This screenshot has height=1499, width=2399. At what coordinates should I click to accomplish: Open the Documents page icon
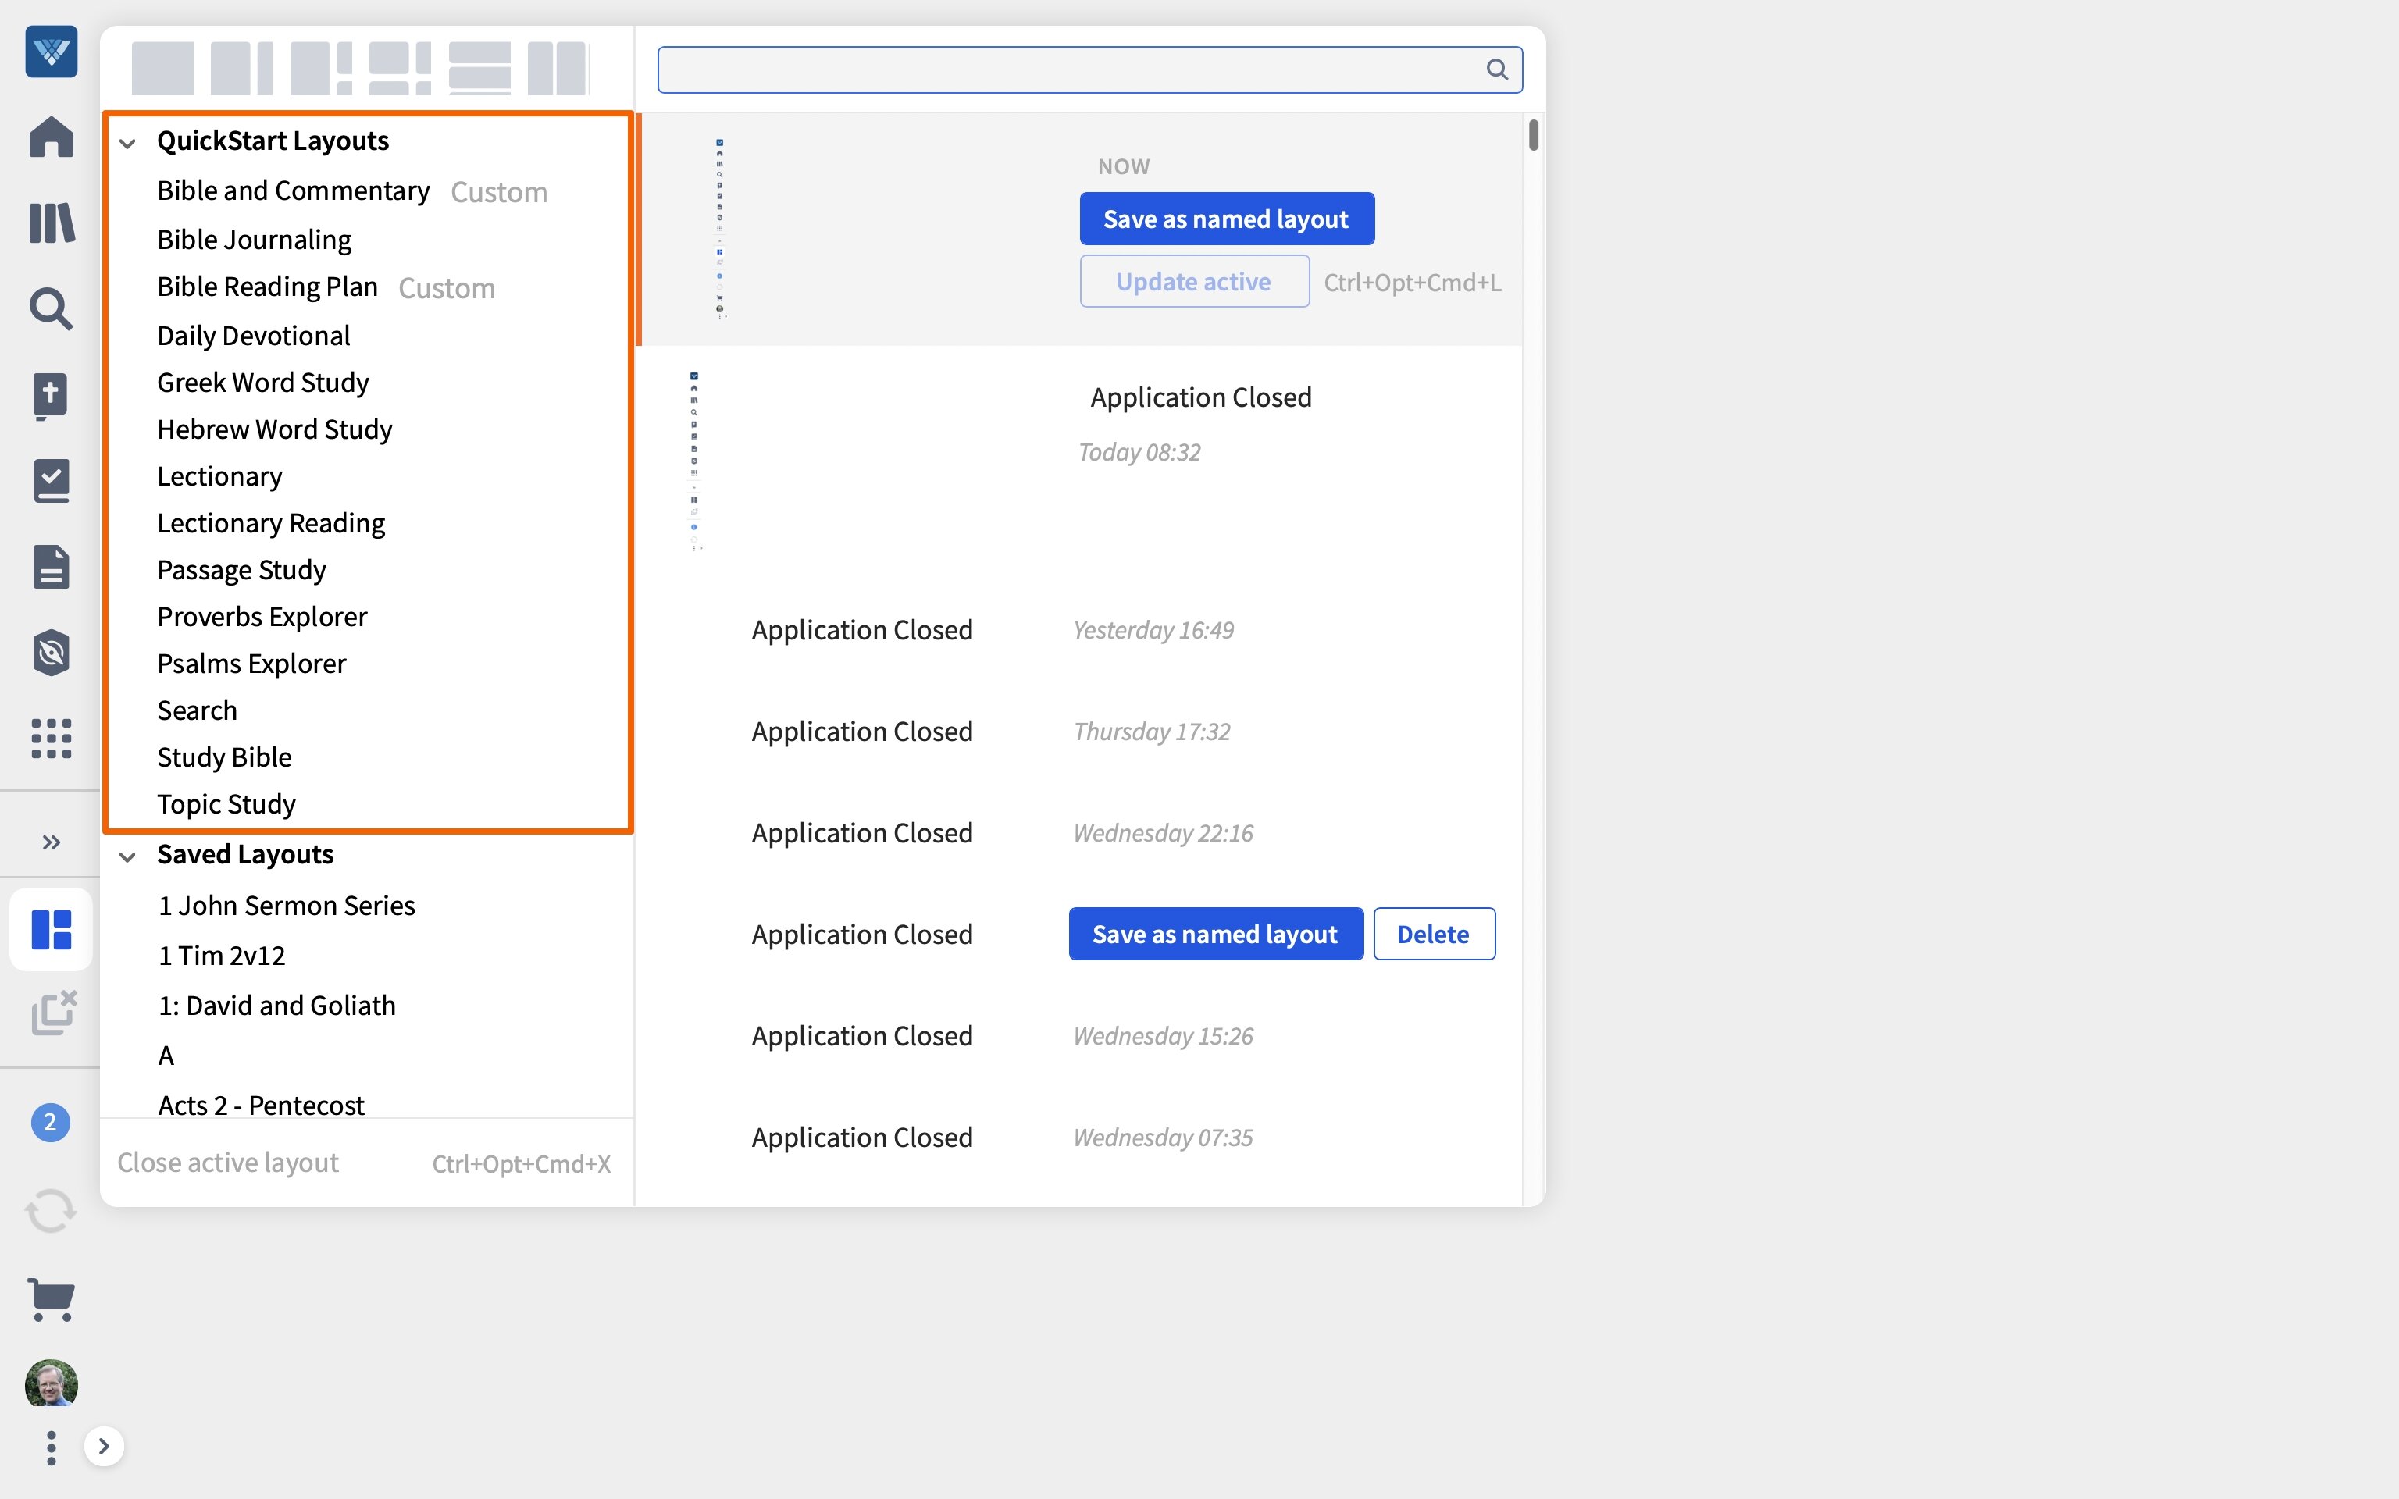pos(51,567)
